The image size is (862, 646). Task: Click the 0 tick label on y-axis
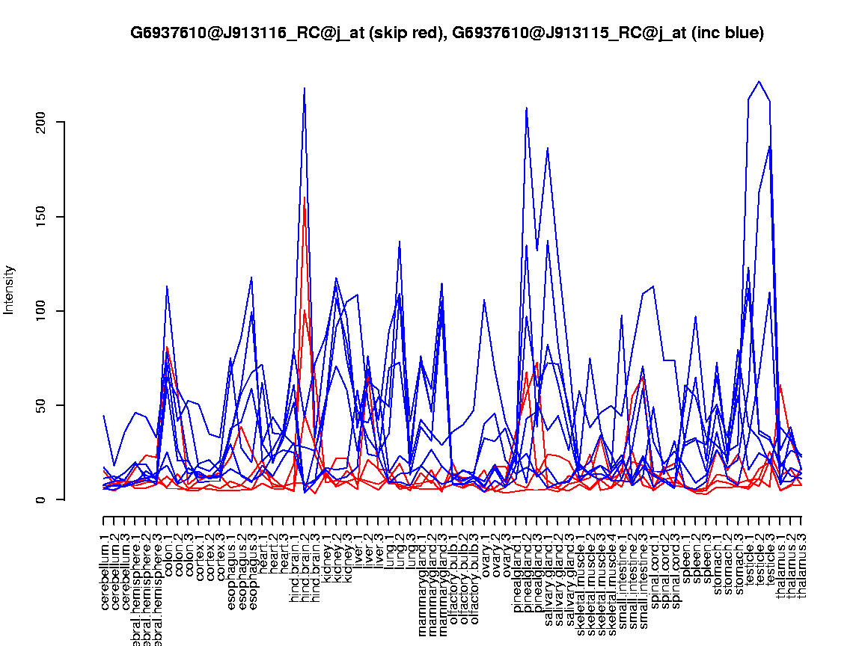coord(43,500)
